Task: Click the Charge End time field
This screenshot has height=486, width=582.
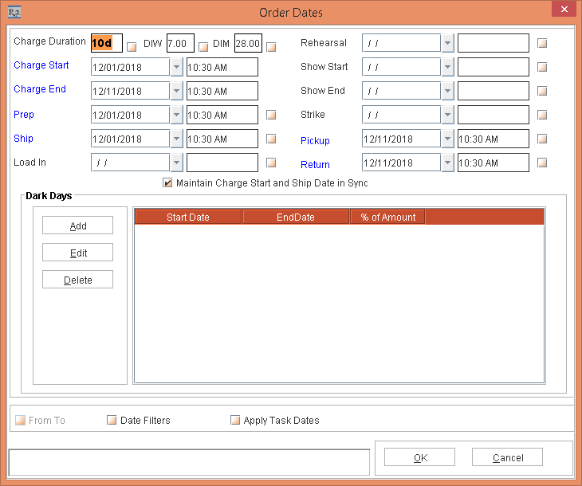Action: (x=222, y=91)
